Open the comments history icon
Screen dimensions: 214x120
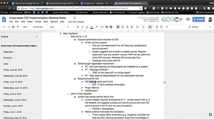click(188, 19)
